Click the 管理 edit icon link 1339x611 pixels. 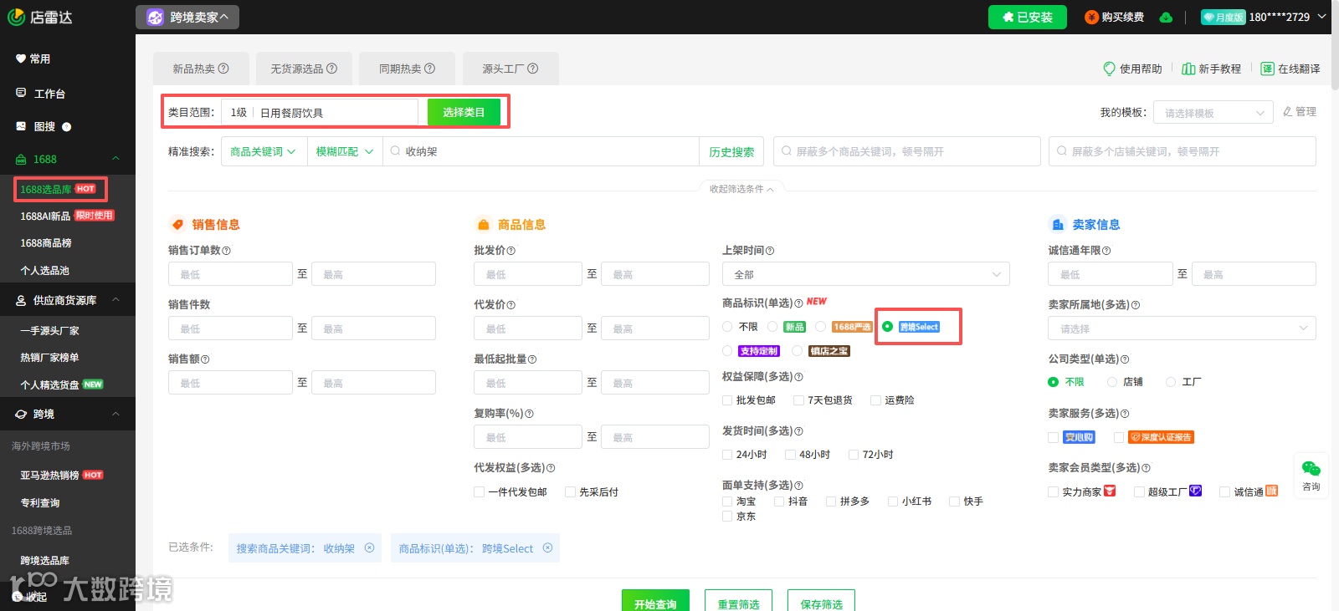(x=1300, y=111)
